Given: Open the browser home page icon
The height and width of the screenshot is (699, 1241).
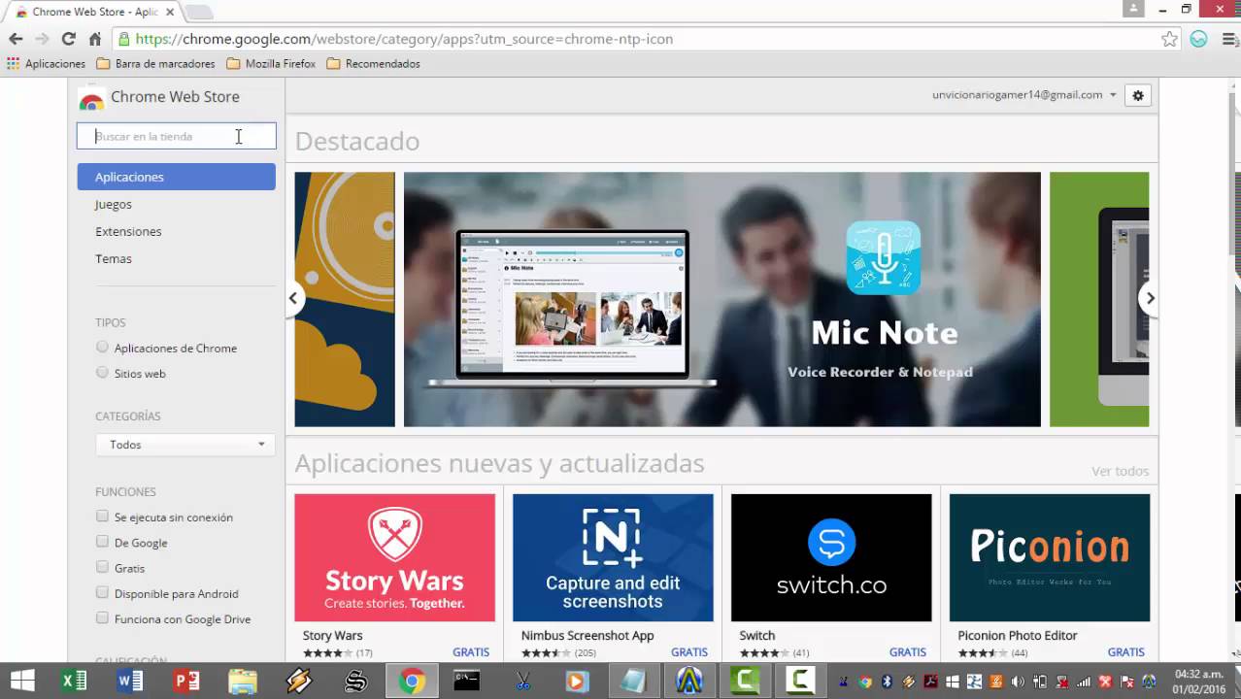Looking at the screenshot, I should tap(94, 39).
